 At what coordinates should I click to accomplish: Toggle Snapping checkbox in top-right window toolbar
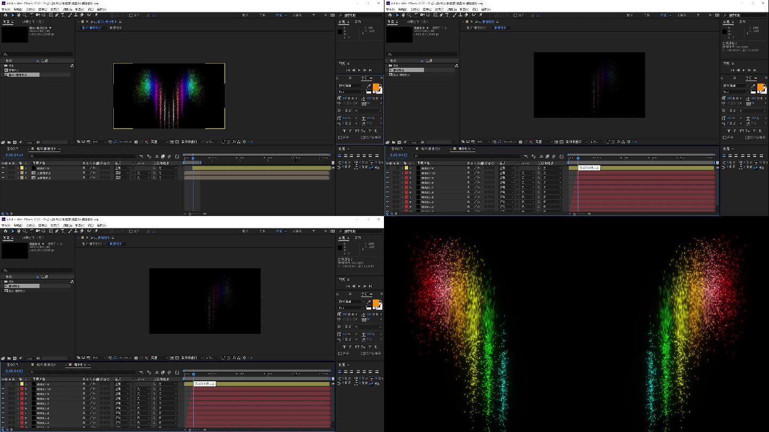(x=516, y=15)
